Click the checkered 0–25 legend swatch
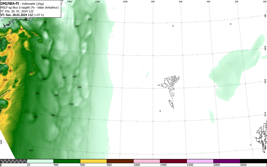This screenshot has height=167, width=267. (x=13, y=161)
